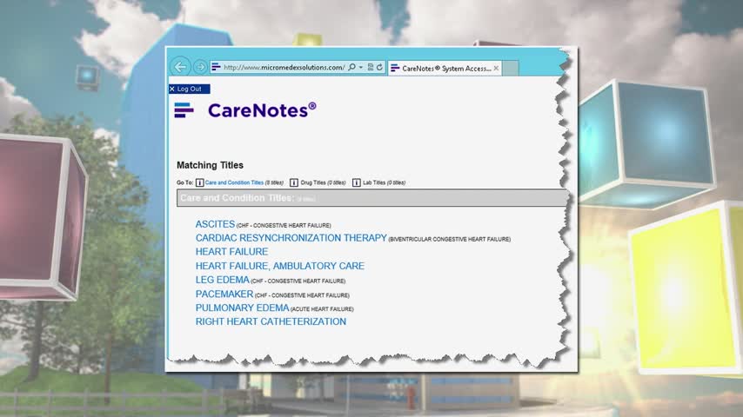Open CARDIAC RESYNCHRONIZATION THERAPY title
743x417 pixels.
[x=291, y=238]
